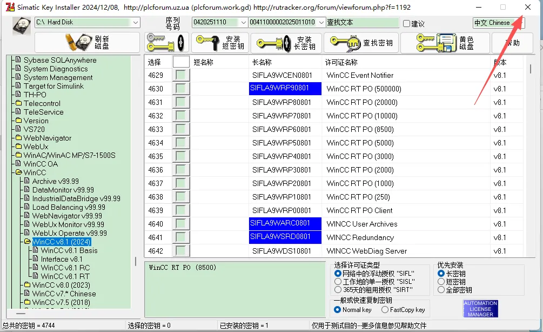Select 短密钥 priority install radio
The image size is (543, 332).
[x=441, y=281]
